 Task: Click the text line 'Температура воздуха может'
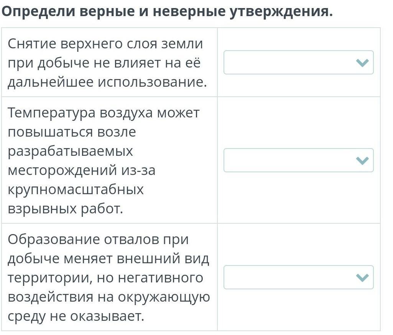pos(104,113)
